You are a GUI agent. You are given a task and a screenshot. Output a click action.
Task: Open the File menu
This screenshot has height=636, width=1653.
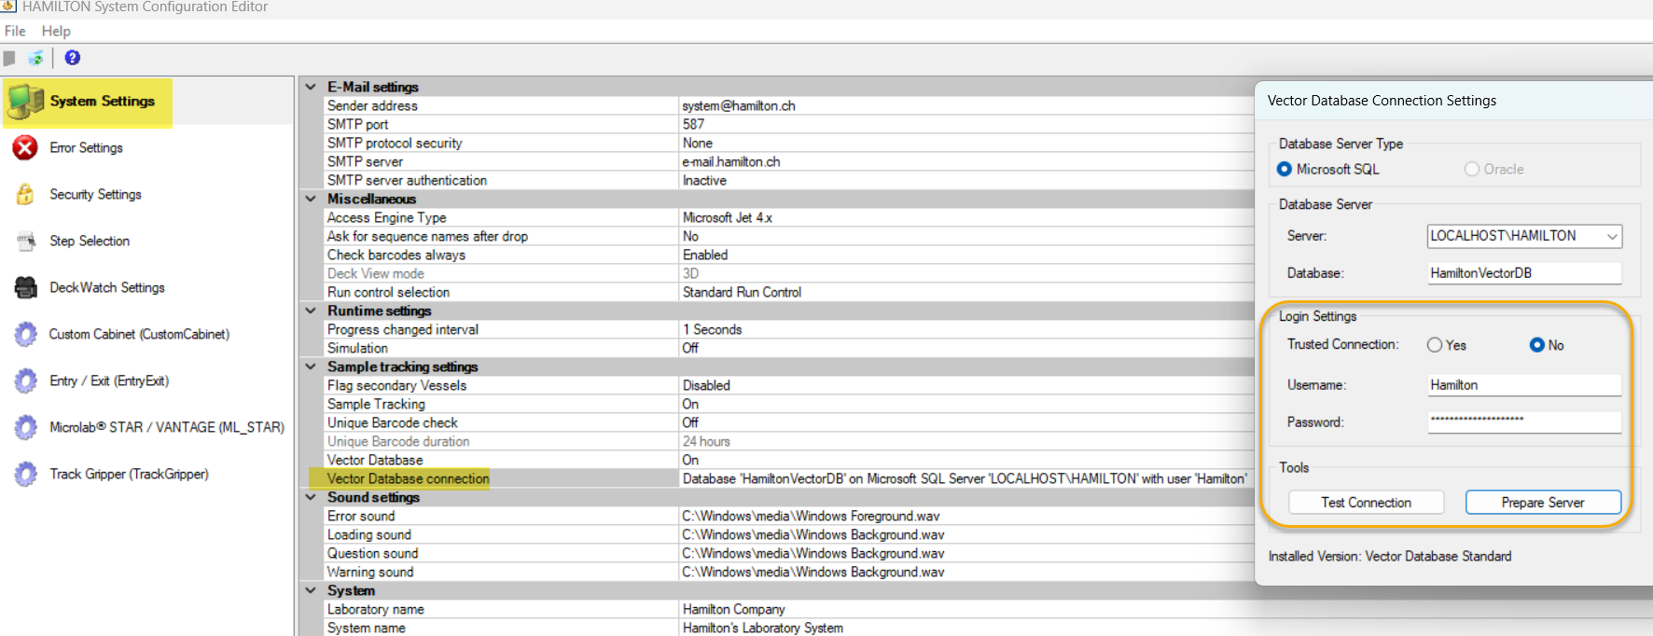15,31
